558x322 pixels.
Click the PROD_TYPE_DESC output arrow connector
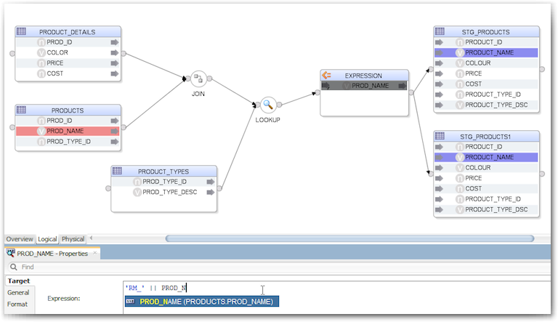point(211,193)
